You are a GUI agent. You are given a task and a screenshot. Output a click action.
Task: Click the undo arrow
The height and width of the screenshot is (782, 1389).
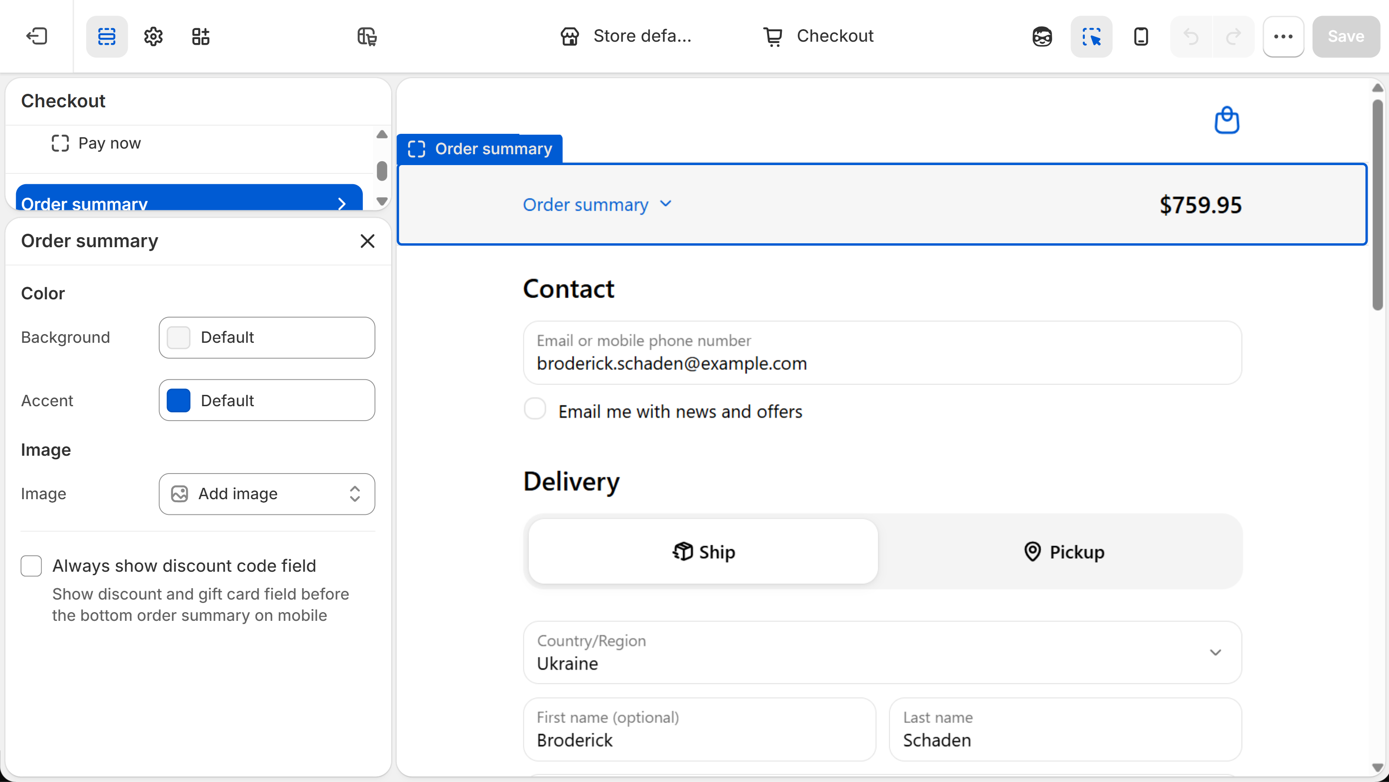[x=1190, y=36]
